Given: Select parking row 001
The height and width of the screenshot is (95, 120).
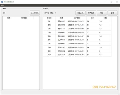Looking at the screenshot, I should pos(77,21).
